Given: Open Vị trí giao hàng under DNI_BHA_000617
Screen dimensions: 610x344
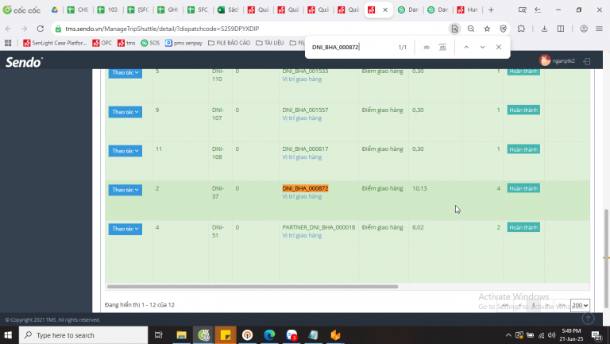Looking at the screenshot, I should [302, 157].
